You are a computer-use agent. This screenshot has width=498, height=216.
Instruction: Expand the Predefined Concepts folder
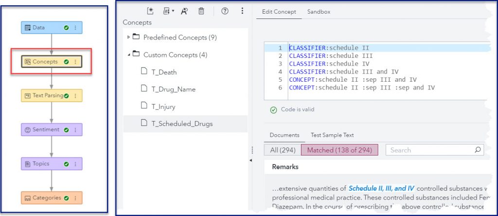pyautogui.click(x=128, y=37)
